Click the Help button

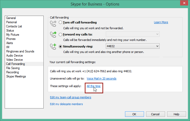[176, 114]
